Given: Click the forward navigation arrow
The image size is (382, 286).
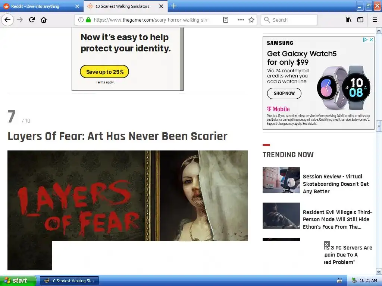Looking at the screenshot, I should point(20,20).
